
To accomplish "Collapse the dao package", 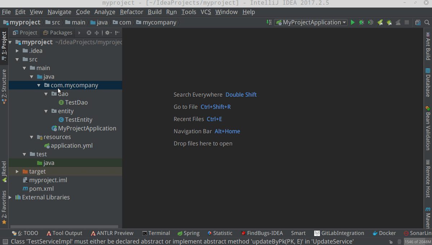I will tap(46, 94).
